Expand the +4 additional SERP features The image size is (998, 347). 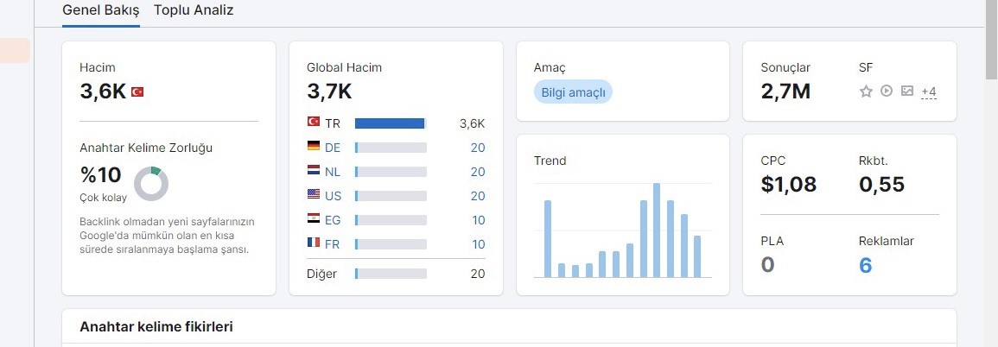[x=929, y=91]
